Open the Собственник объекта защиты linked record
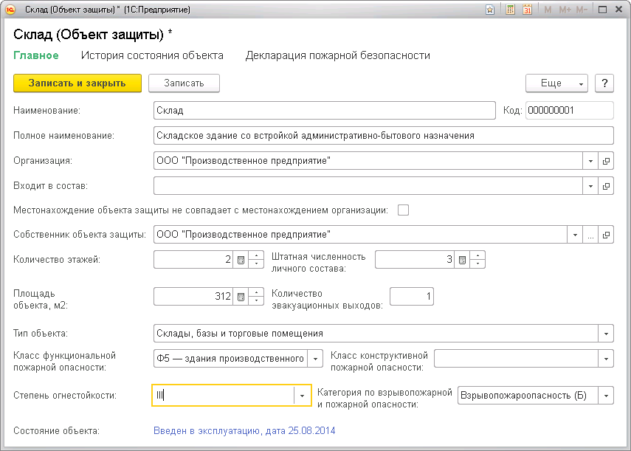Image resolution: width=631 pixels, height=451 pixels. point(607,235)
